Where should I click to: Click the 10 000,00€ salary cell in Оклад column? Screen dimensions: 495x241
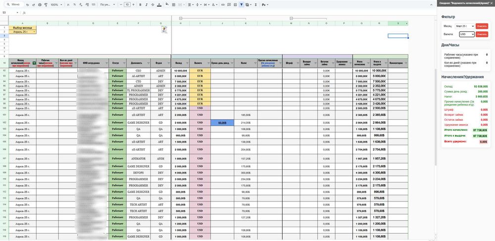click(180, 71)
